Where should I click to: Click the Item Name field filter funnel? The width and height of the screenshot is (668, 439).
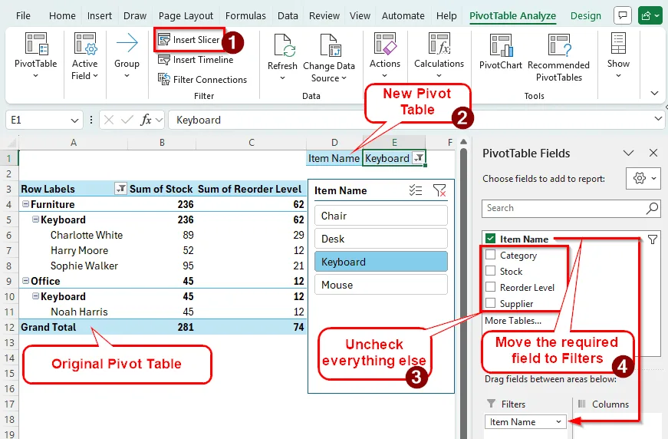point(652,239)
